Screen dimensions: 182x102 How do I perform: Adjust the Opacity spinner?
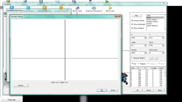pyautogui.click(x=145, y=53)
